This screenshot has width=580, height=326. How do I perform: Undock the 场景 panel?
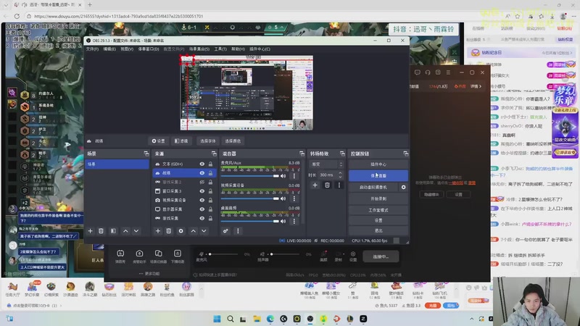click(x=146, y=154)
